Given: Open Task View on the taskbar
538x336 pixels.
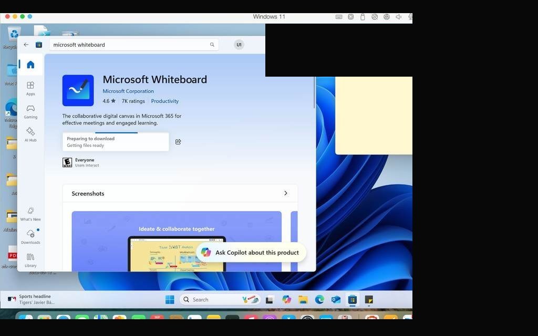Looking at the screenshot, I should (x=270, y=300).
